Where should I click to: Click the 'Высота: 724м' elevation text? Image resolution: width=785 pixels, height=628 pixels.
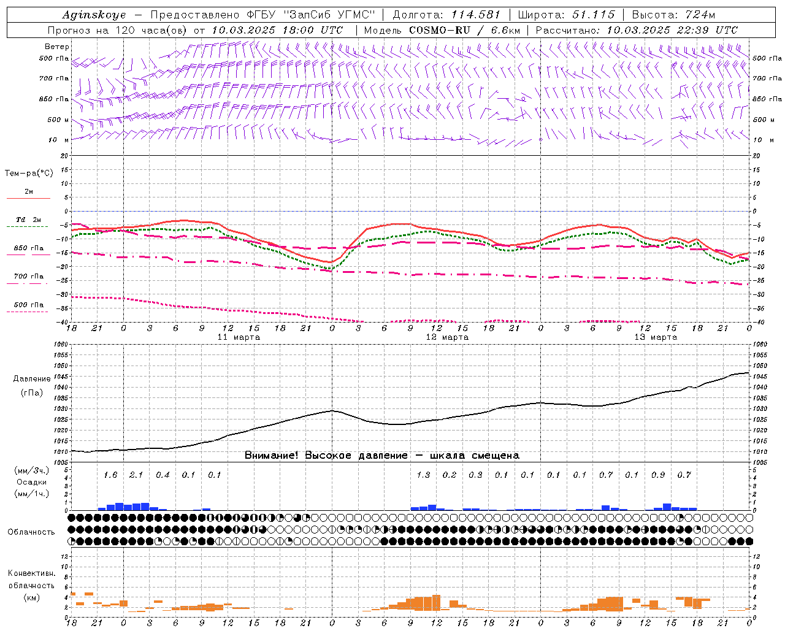(x=673, y=15)
